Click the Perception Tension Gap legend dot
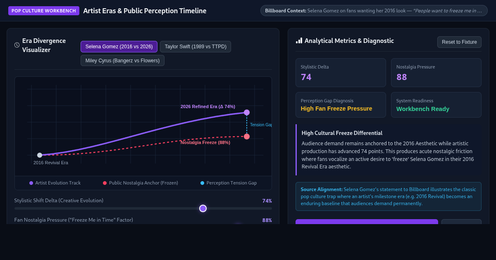The image size is (496, 260). coord(202,183)
